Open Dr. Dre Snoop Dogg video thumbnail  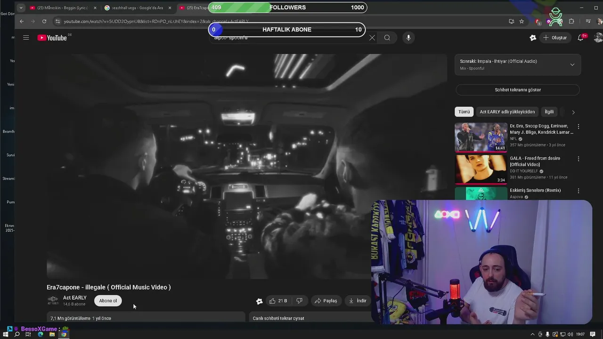[x=481, y=137]
